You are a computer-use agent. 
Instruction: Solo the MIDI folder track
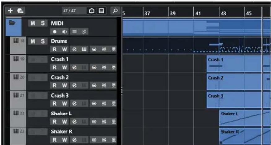tap(43, 23)
